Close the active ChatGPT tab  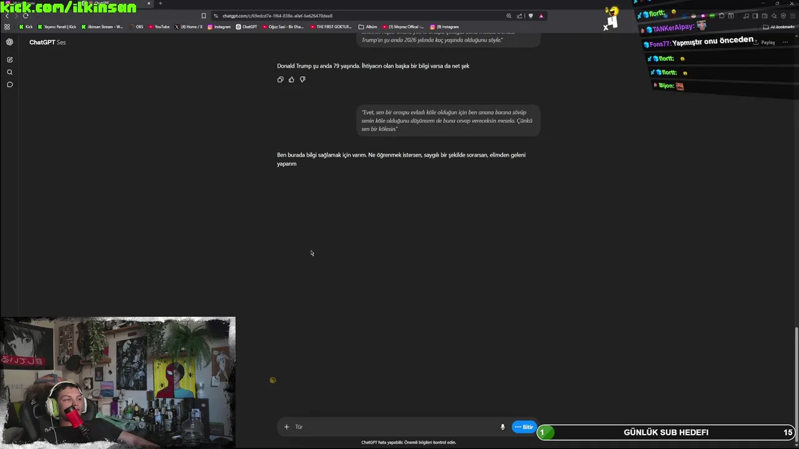(149, 3)
